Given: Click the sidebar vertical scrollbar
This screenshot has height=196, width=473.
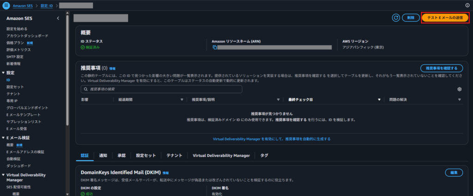Looking at the screenshot, I should click(67, 69).
